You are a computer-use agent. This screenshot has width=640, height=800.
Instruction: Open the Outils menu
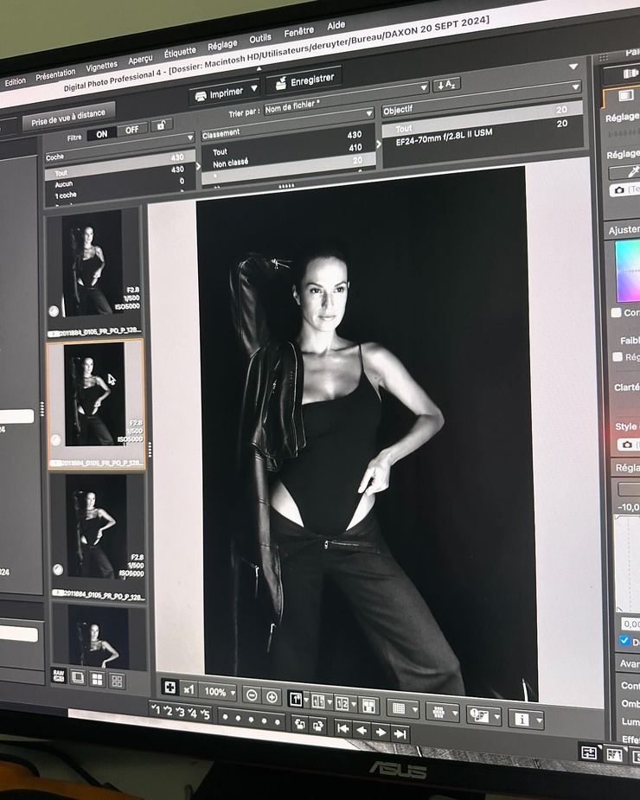pyautogui.click(x=260, y=39)
